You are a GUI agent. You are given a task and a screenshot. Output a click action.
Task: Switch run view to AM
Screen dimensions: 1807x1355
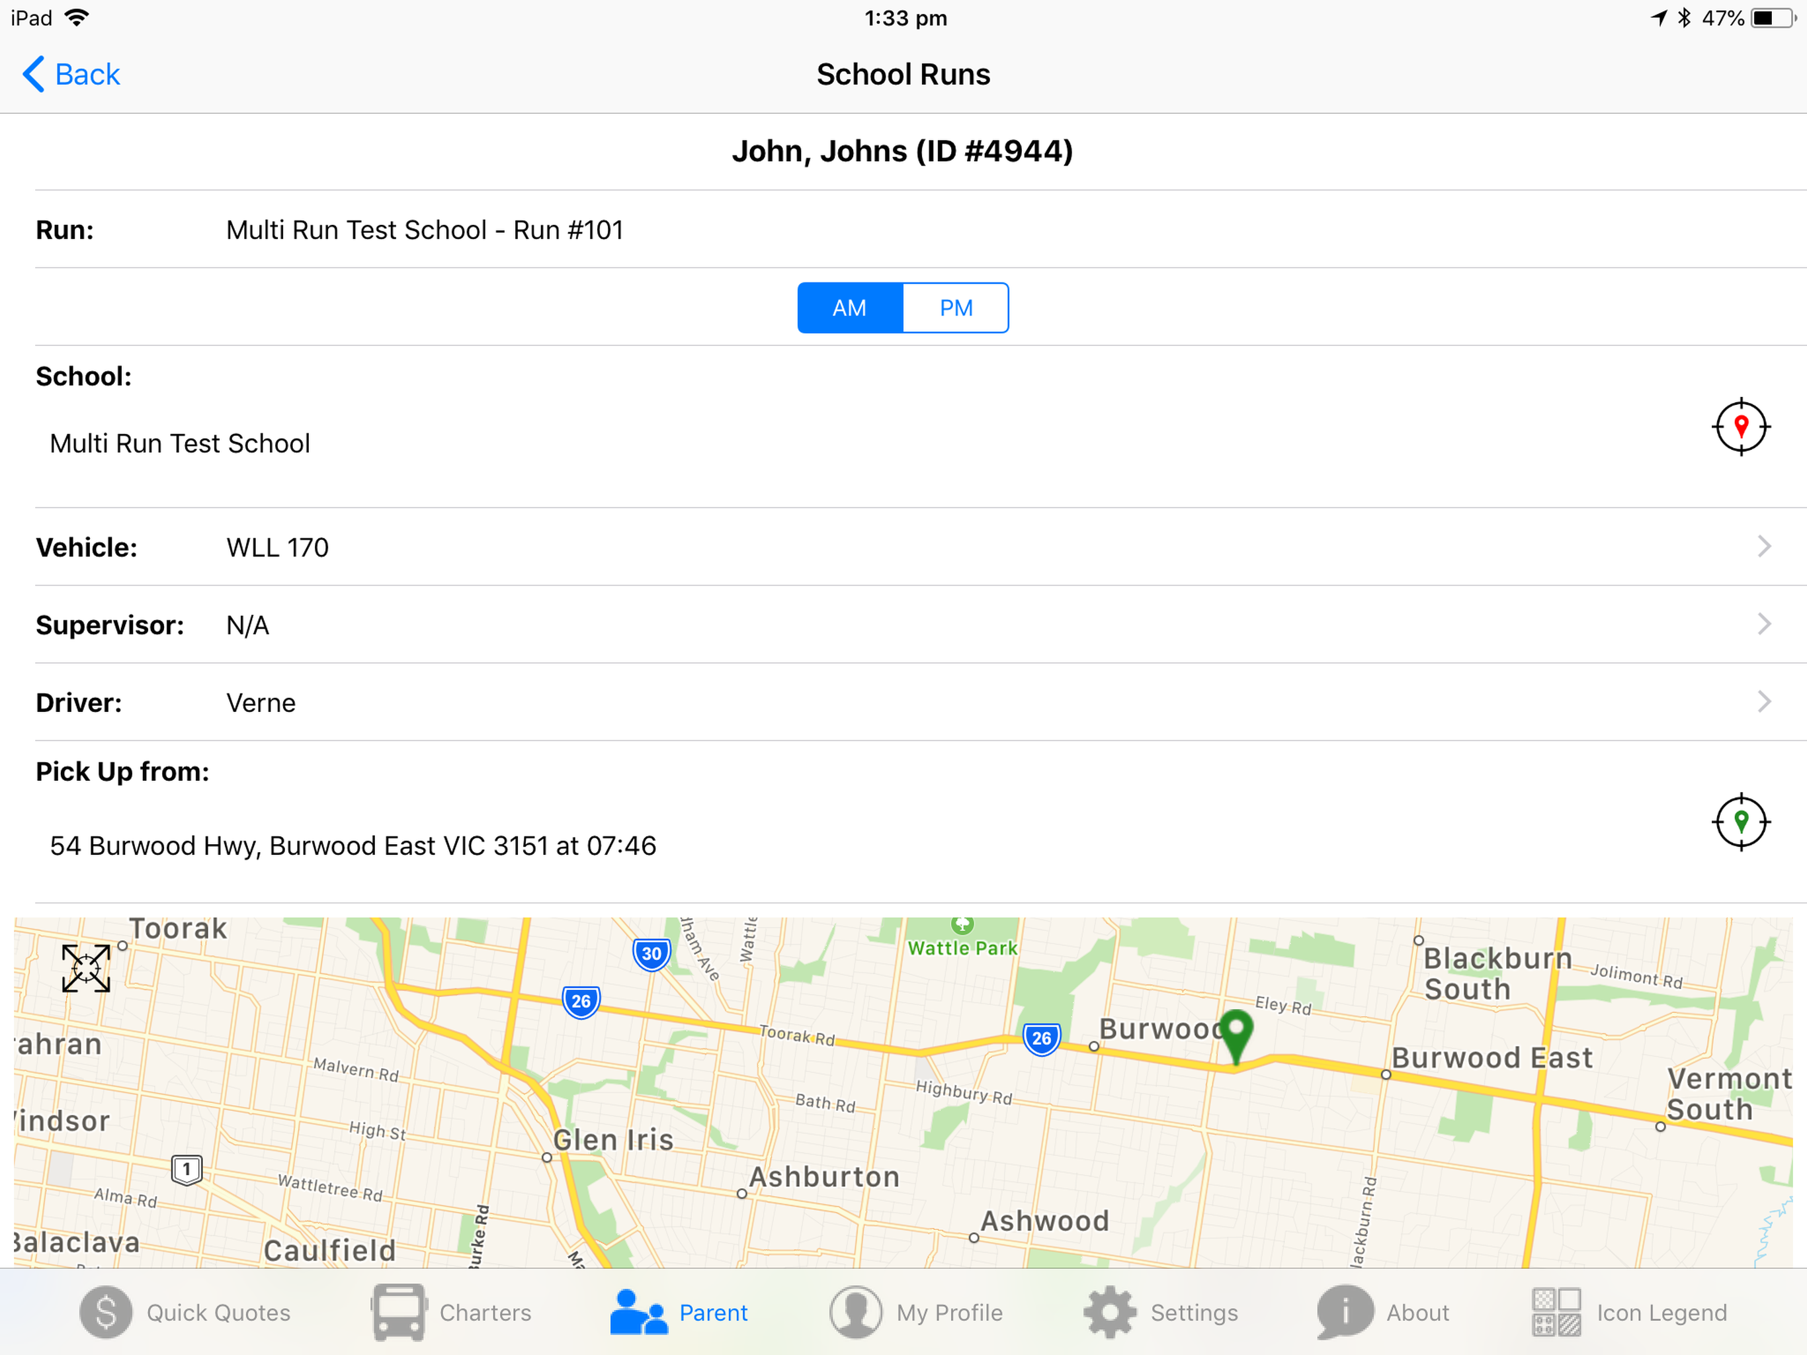coord(849,308)
